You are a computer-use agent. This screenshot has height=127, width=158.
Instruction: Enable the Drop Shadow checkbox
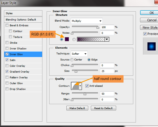coord(7,89)
